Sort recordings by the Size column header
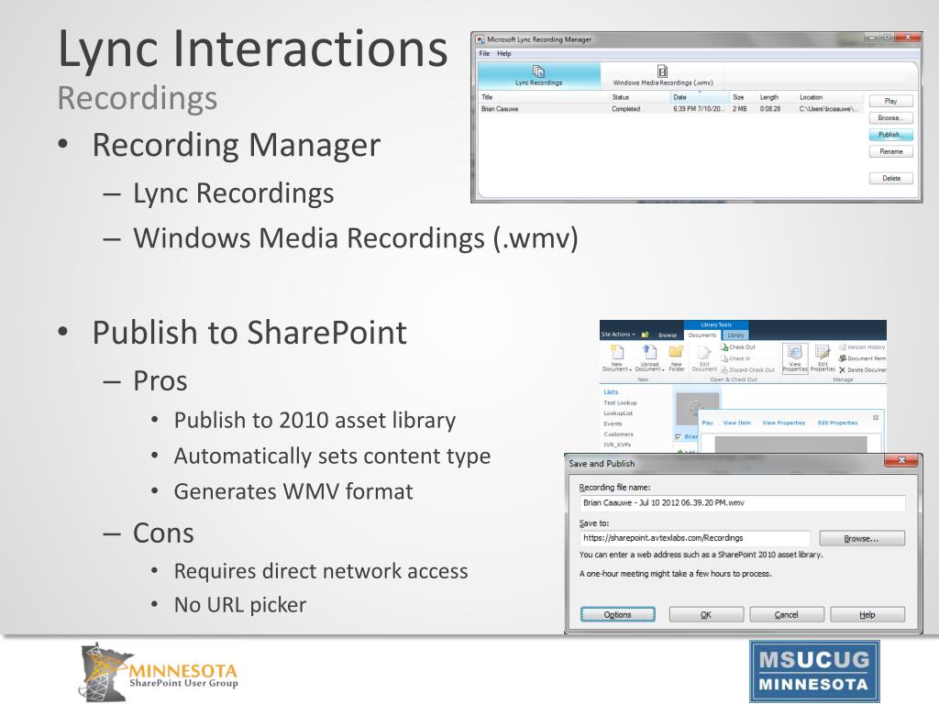The width and height of the screenshot is (939, 704). click(x=738, y=97)
